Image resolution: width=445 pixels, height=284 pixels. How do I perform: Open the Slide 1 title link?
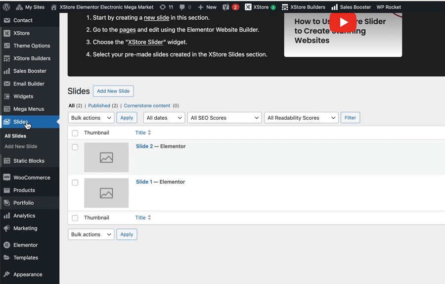tap(144, 182)
